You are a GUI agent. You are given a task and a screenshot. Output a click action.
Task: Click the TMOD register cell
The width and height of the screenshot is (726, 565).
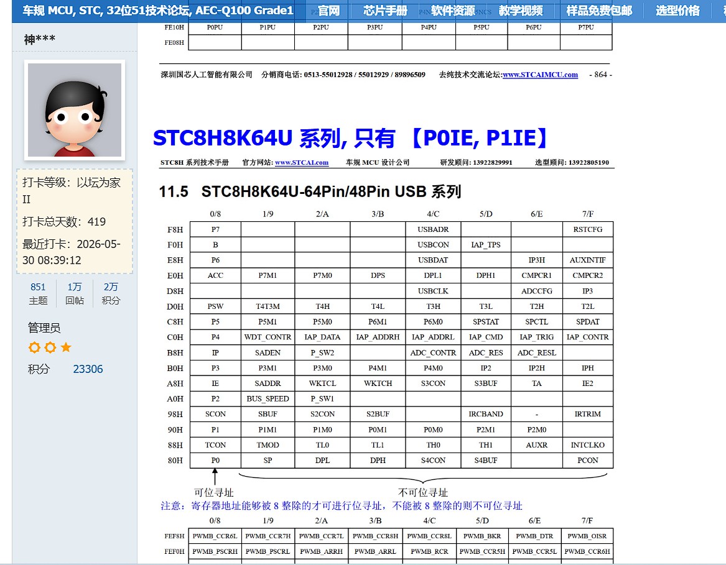(268, 444)
